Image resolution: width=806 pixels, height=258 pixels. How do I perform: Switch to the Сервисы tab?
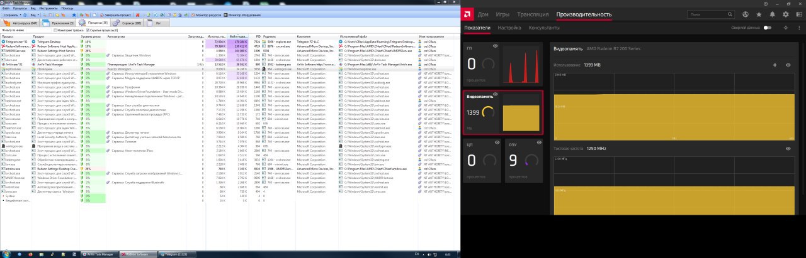point(127,23)
